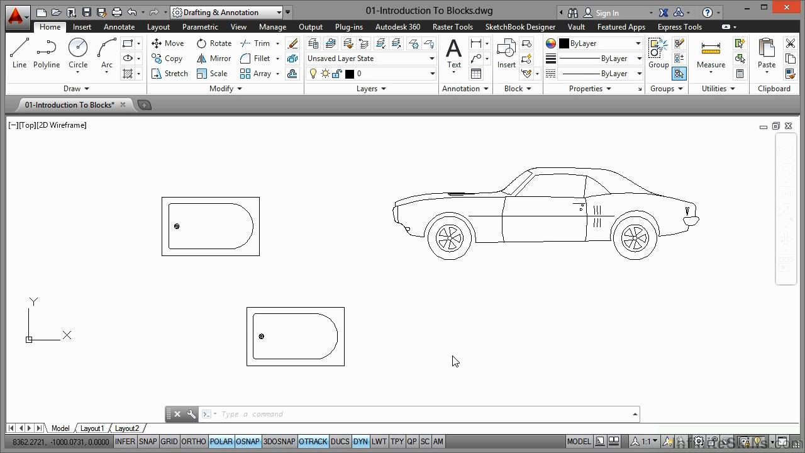Switch to the Layout1 tab
This screenshot has width=805, height=453.
[x=92, y=428]
